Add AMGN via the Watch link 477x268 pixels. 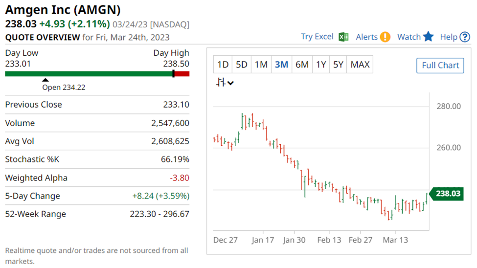[x=409, y=37]
